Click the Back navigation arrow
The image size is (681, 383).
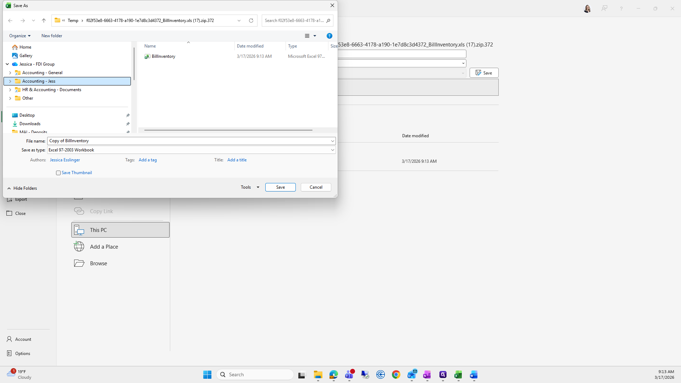click(x=10, y=21)
